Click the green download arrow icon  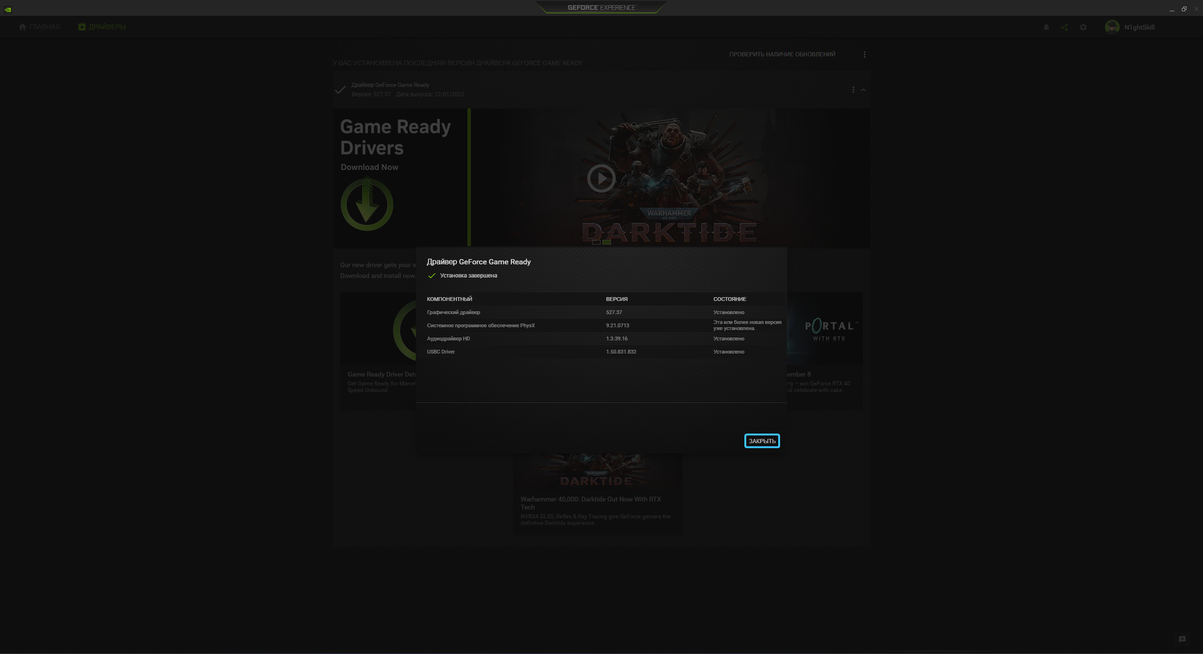[367, 204]
